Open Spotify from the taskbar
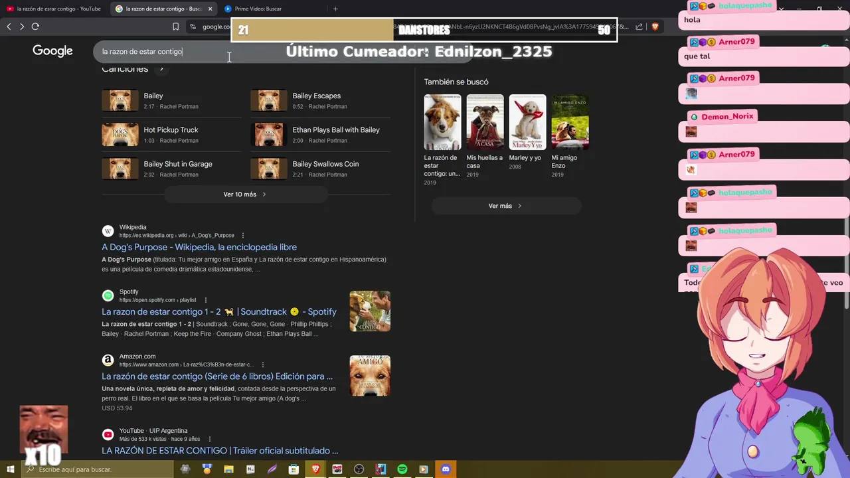Image resolution: width=850 pixels, height=478 pixels. (402, 469)
